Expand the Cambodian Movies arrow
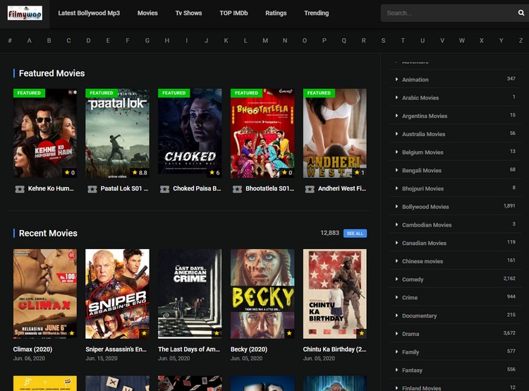The width and height of the screenshot is (529, 391). tap(396, 225)
